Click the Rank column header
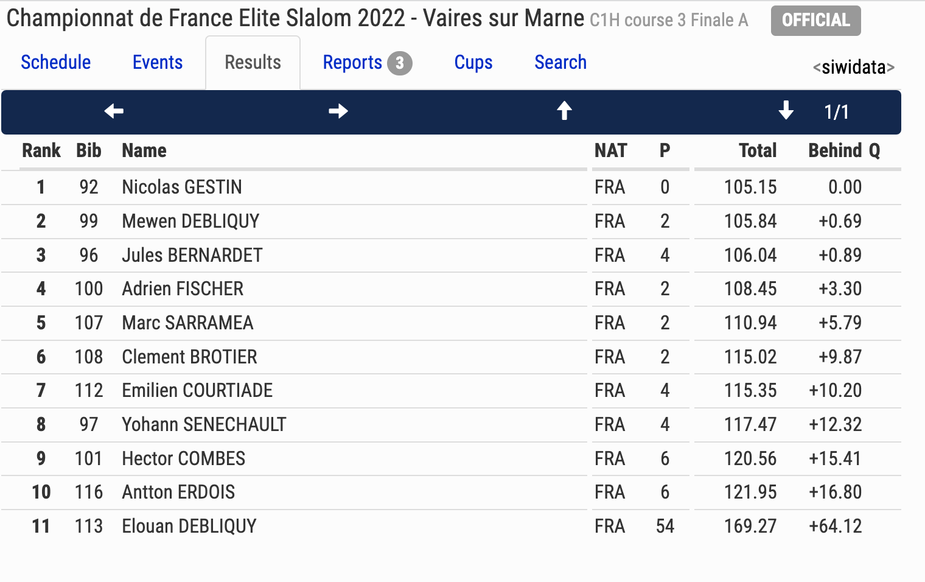The image size is (925, 582). click(x=41, y=150)
